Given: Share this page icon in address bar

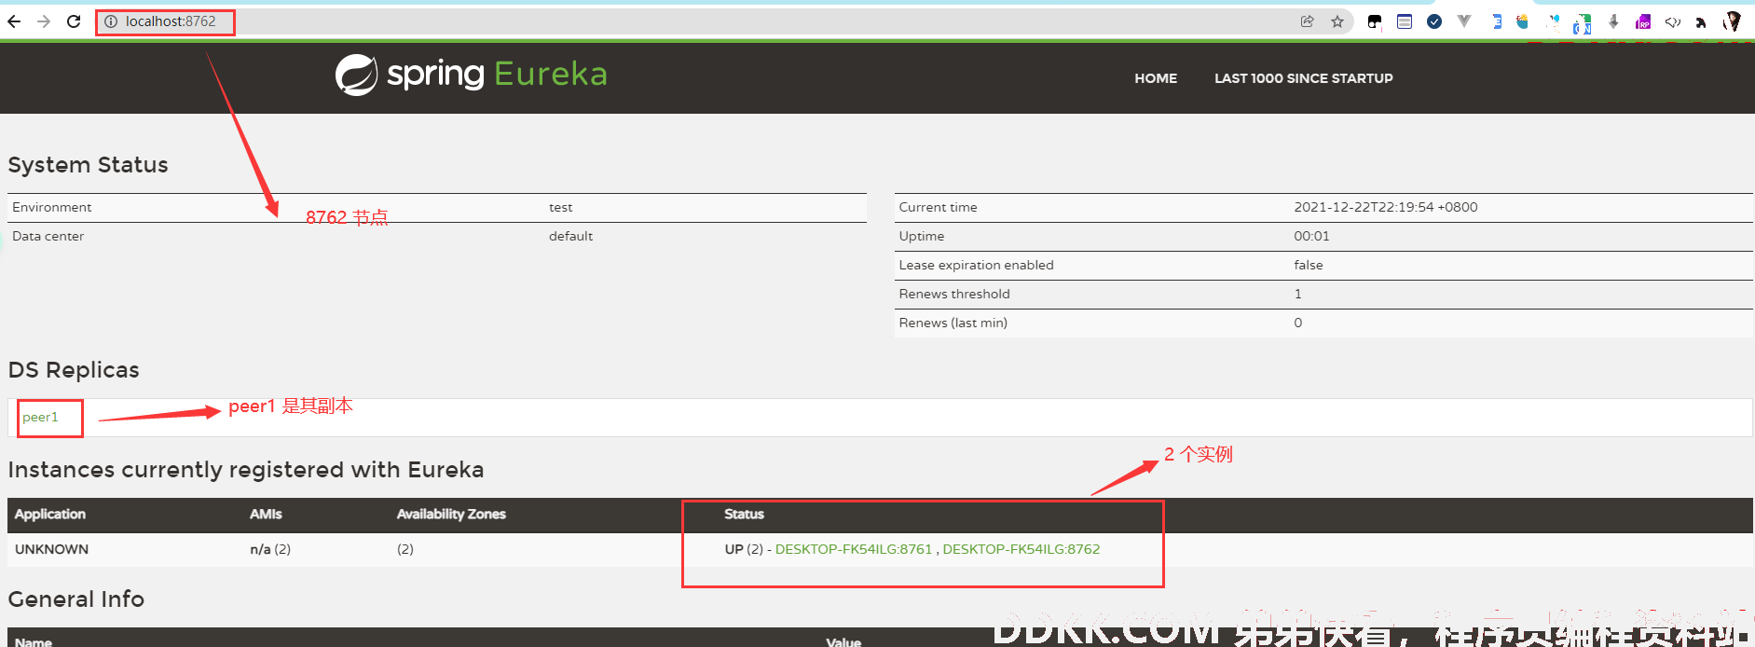Looking at the screenshot, I should pos(1308,21).
